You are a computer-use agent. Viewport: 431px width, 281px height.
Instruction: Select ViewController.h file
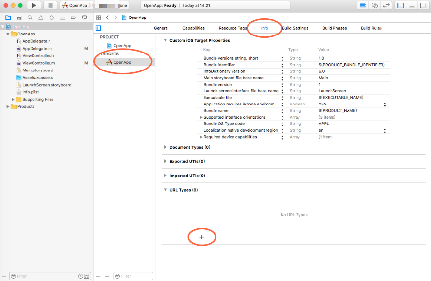pyautogui.click(x=38, y=55)
